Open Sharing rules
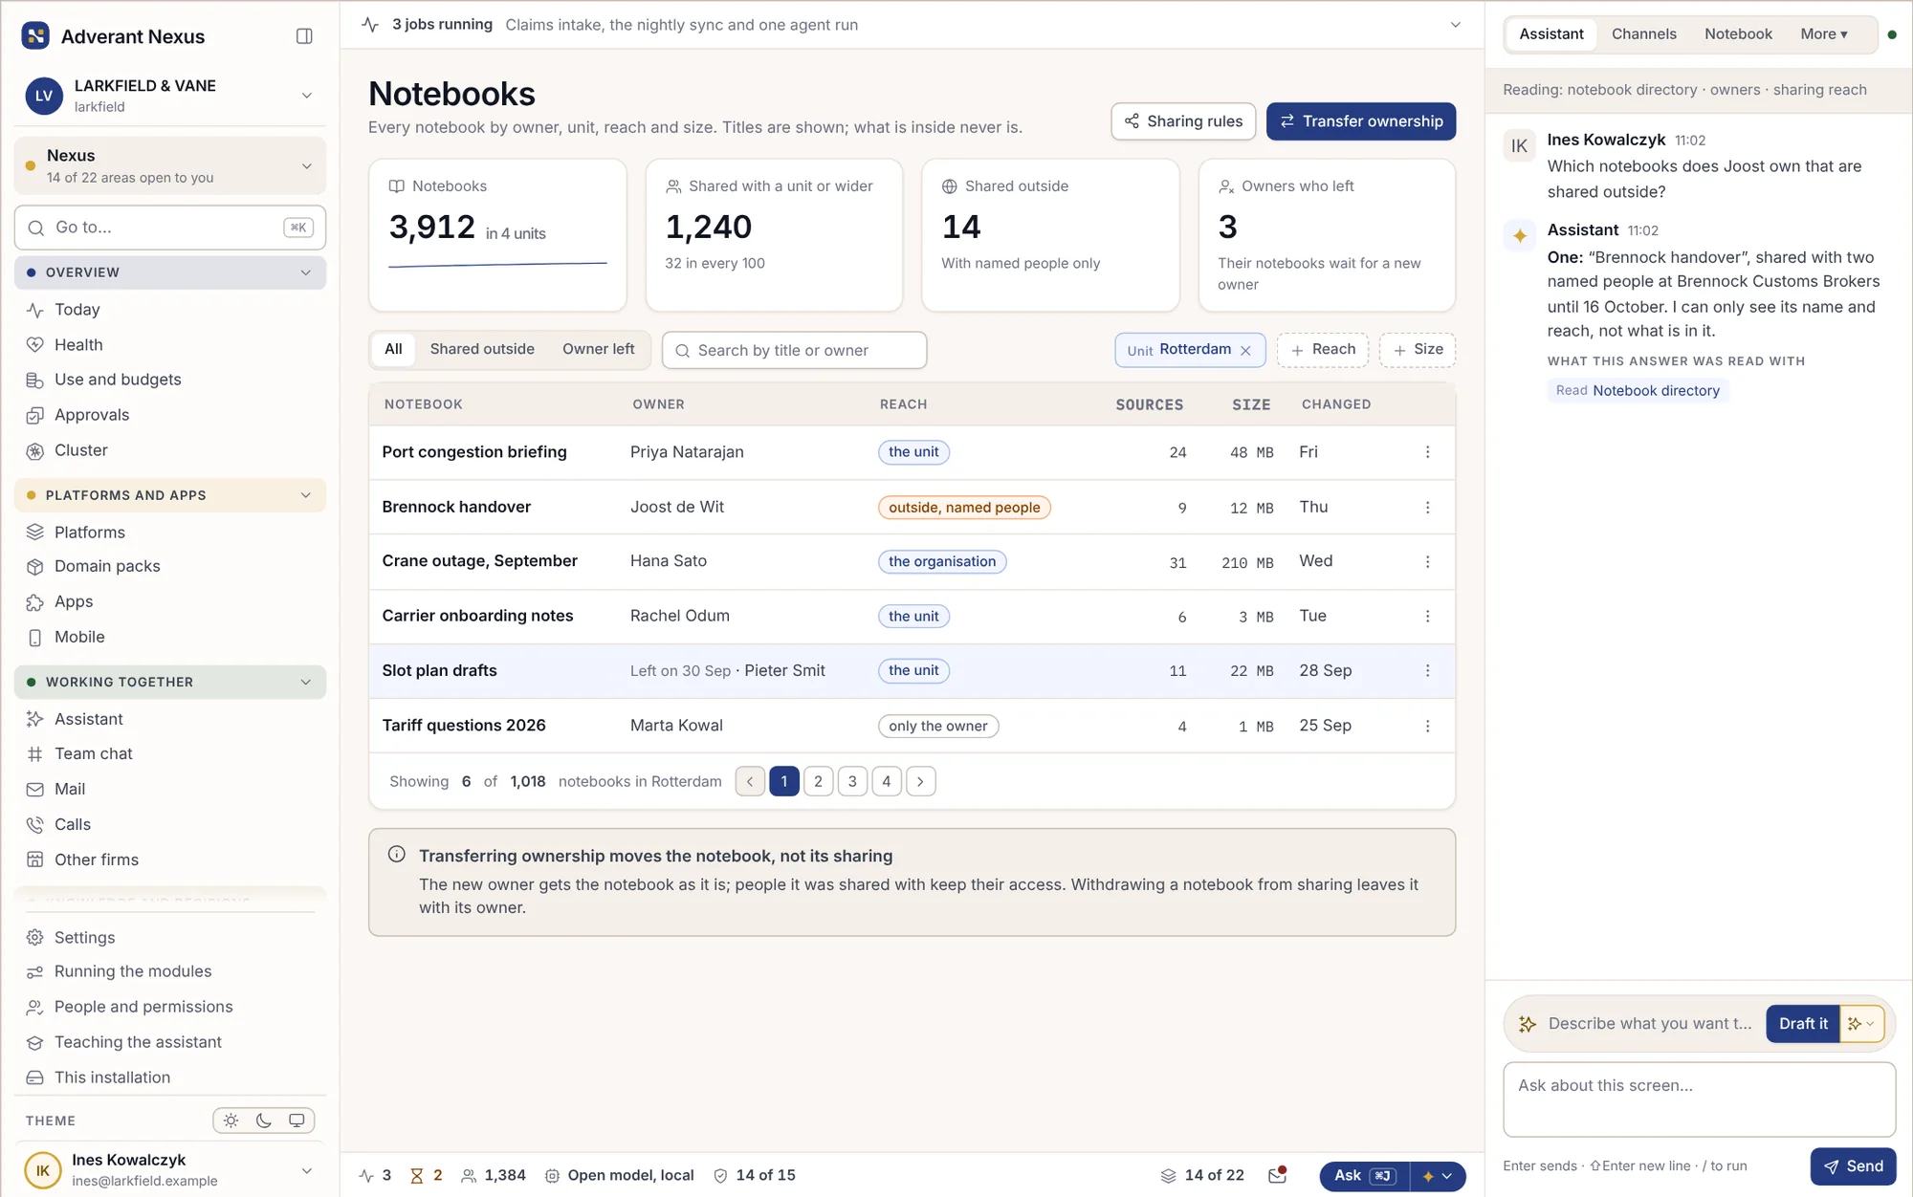Screen dimensions: 1913x1197 pyautogui.click(x=1183, y=121)
